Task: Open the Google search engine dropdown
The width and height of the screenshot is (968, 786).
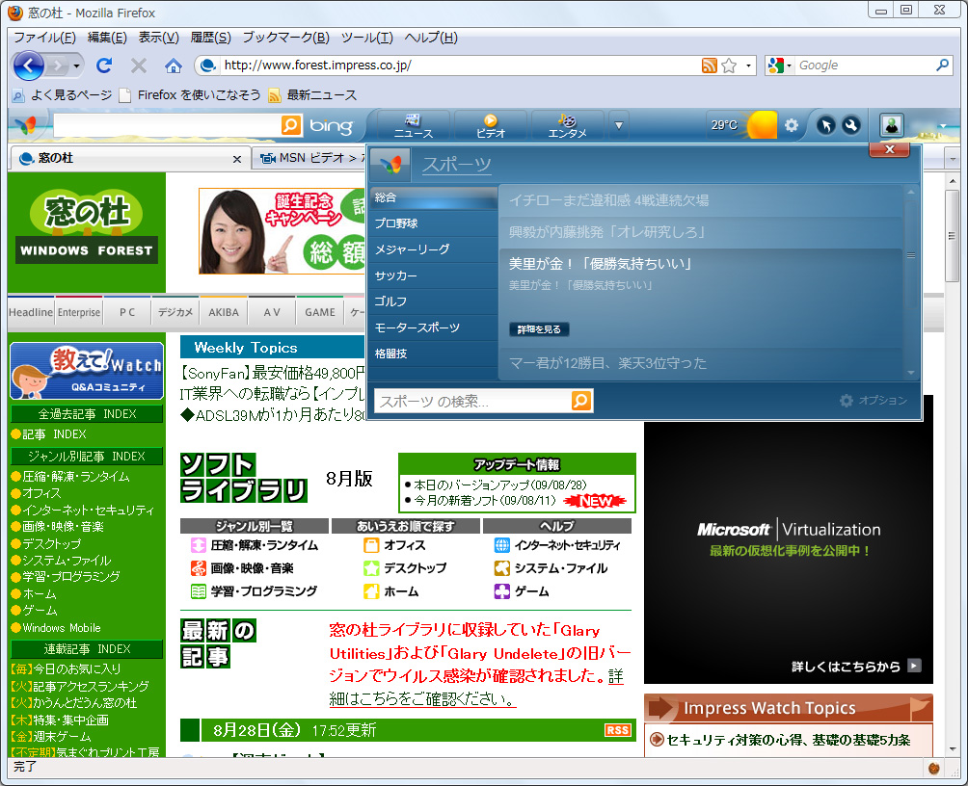Action: tap(788, 65)
